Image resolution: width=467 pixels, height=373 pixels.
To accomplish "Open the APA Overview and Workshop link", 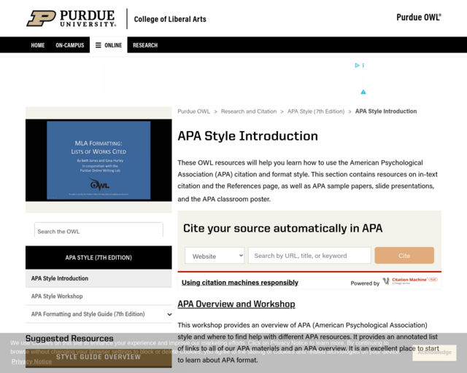I will [x=236, y=304].
